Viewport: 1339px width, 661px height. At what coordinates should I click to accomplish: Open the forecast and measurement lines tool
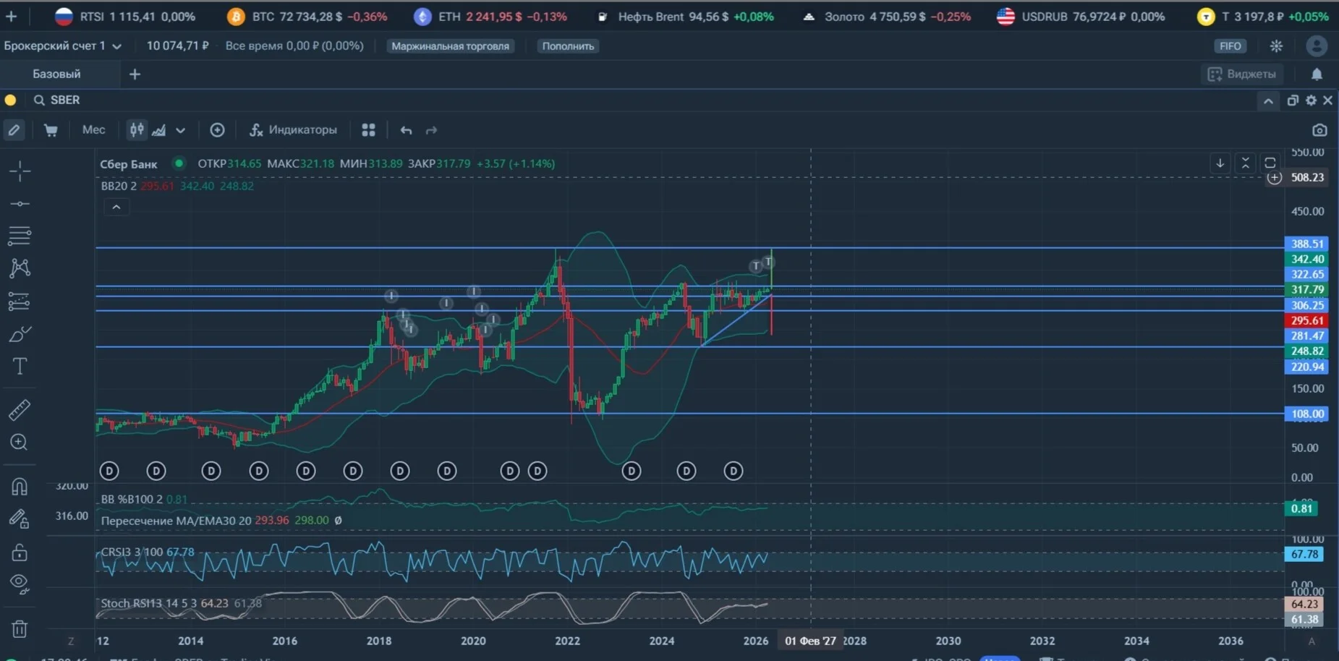click(x=20, y=301)
